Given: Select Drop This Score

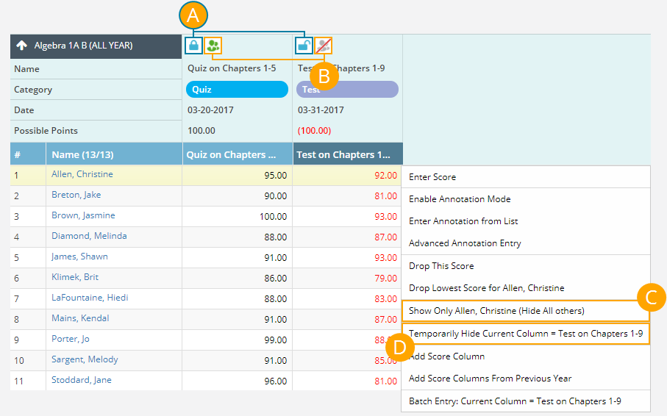Looking at the screenshot, I should pyautogui.click(x=526, y=266).
